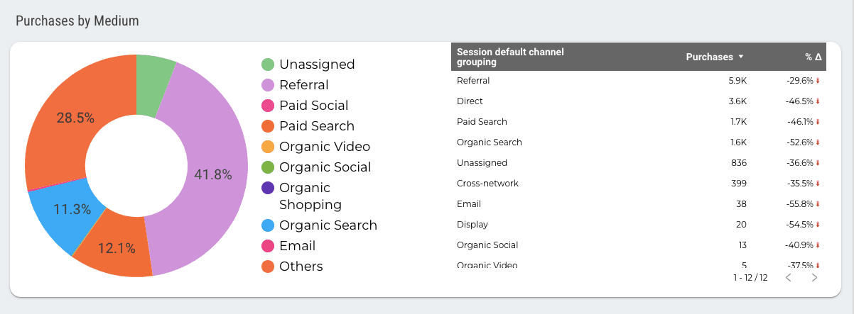Click the % Δ column header
854x314 pixels.
(813, 57)
